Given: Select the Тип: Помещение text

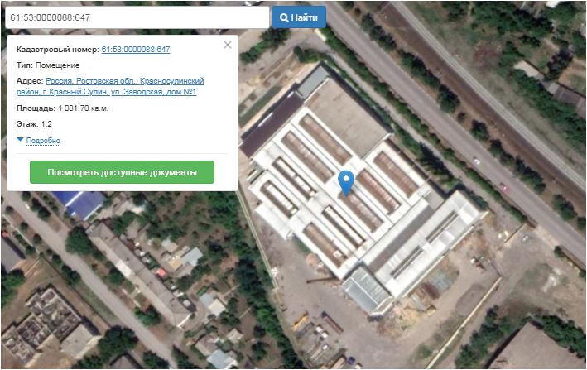Looking at the screenshot, I should pos(48,65).
